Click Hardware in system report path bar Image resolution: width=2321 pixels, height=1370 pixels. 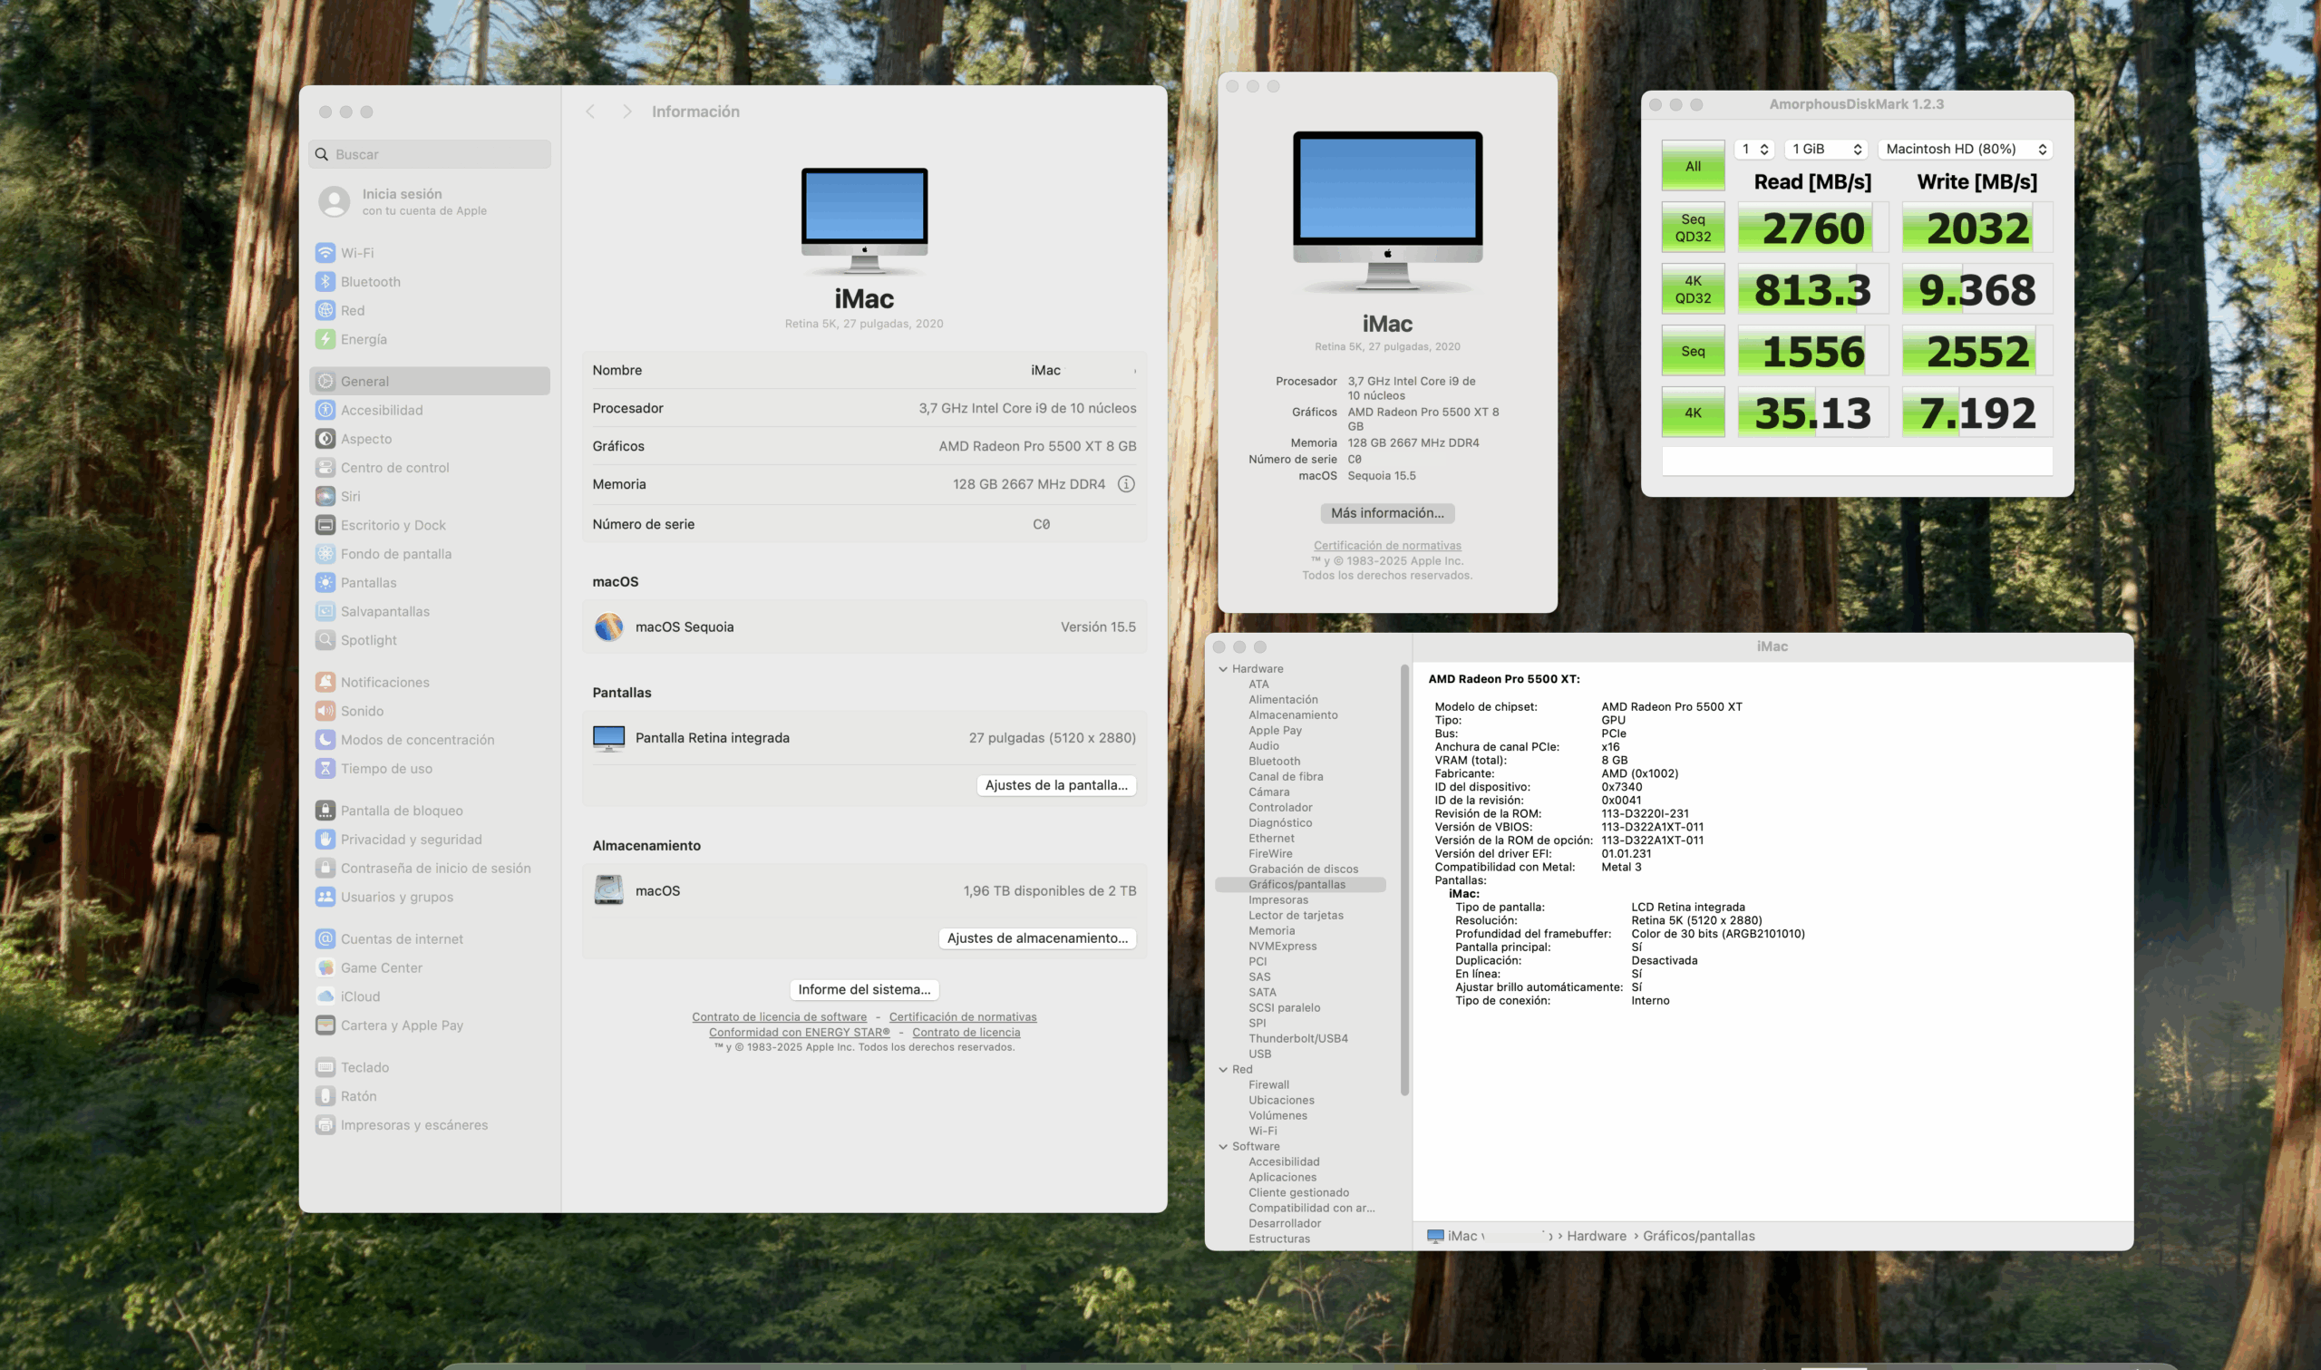coord(1596,1236)
